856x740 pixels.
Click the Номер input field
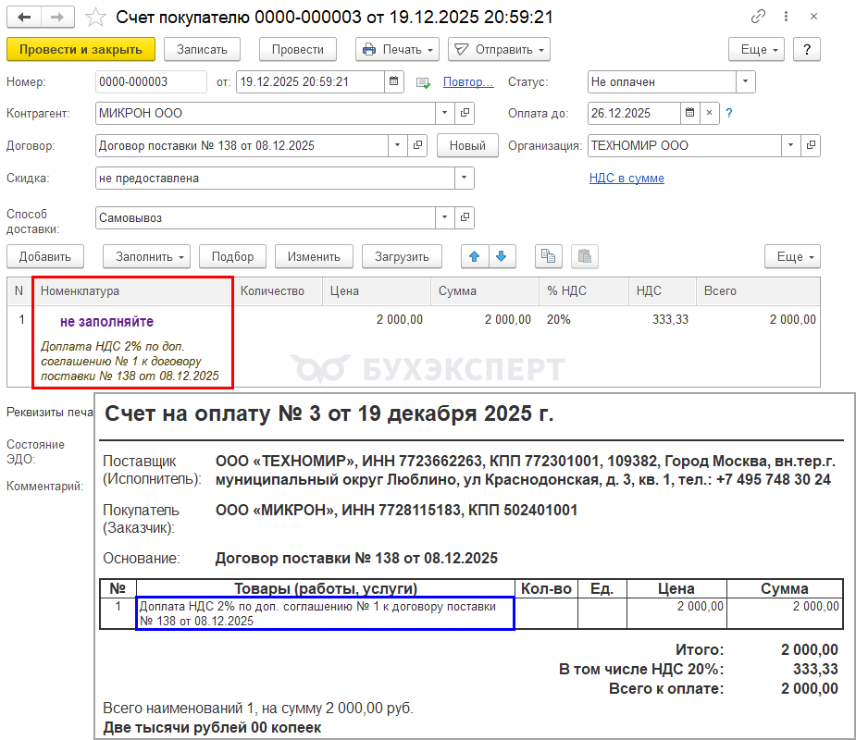coord(151,81)
